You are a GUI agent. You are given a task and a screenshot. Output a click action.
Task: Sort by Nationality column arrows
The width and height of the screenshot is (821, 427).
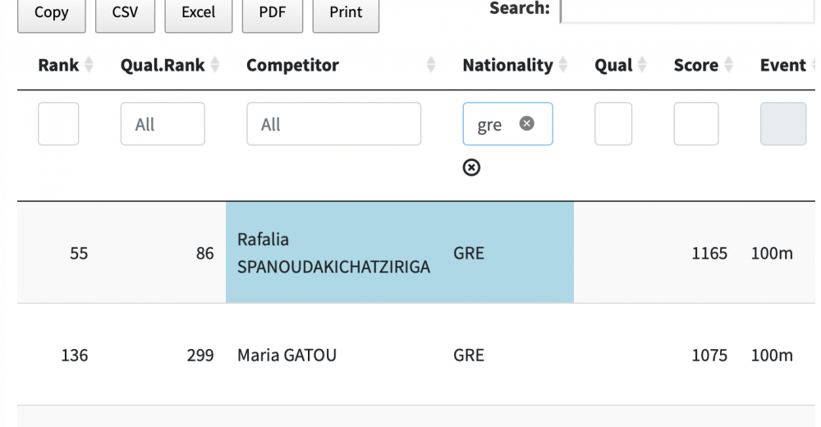[x=563, y=66]
